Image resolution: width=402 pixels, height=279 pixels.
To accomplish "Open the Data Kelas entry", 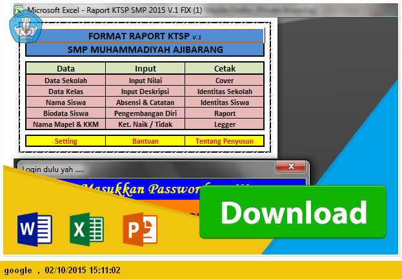I will [66, 91].
